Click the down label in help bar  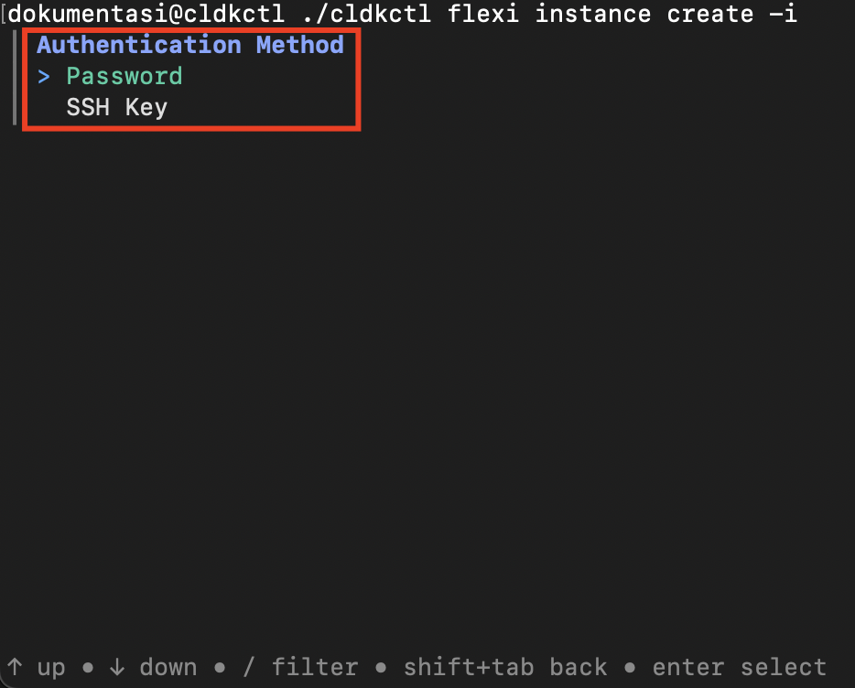click(168, 667)
